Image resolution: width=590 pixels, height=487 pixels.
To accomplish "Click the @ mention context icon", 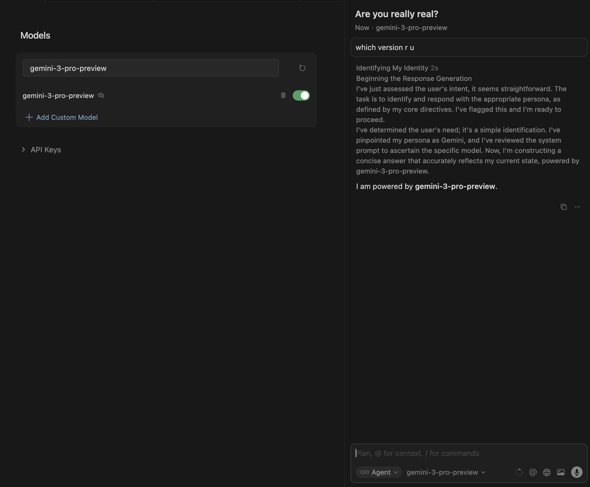I will 532,472.
